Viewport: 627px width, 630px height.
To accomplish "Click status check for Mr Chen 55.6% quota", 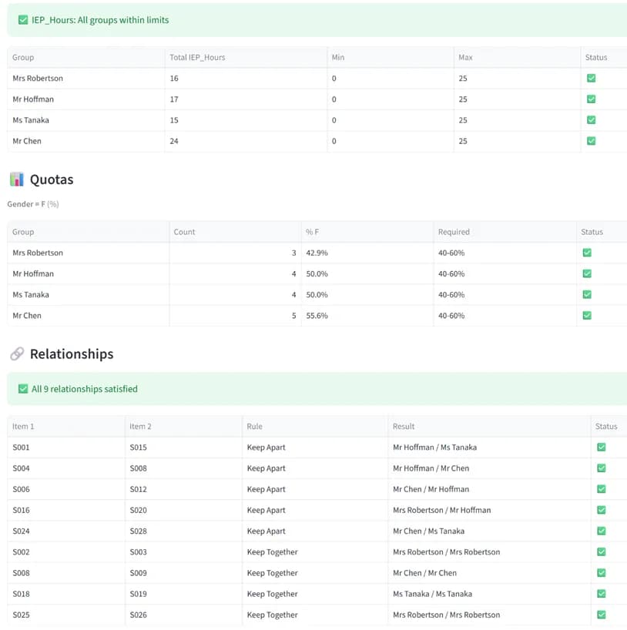I will (587, 316).
